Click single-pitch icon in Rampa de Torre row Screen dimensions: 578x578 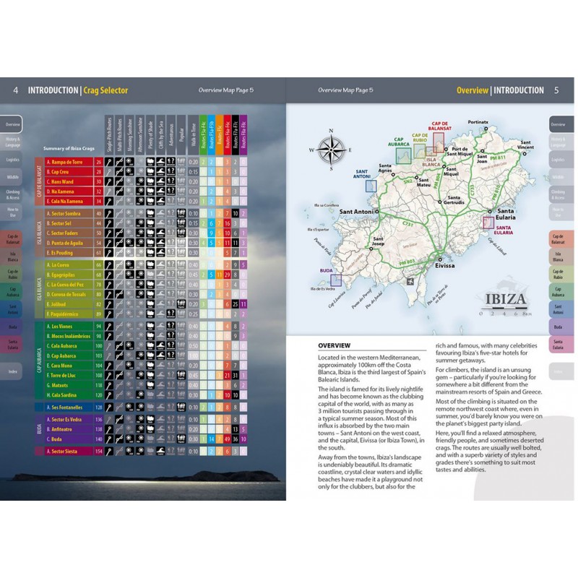(109, 162)
